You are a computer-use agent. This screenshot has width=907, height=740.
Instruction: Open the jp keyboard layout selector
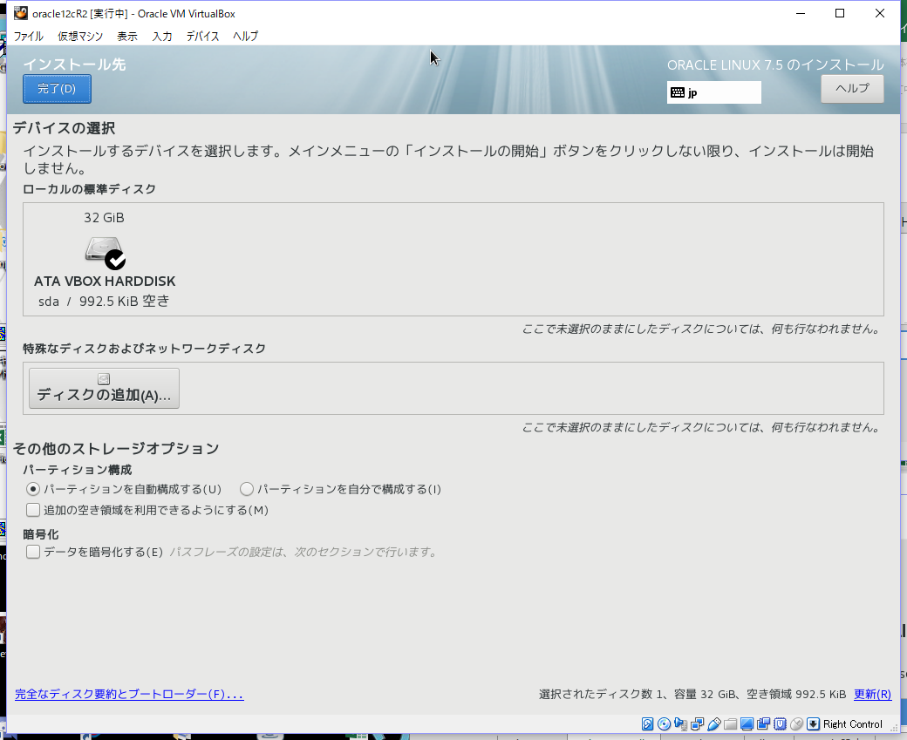coord(713,92)
